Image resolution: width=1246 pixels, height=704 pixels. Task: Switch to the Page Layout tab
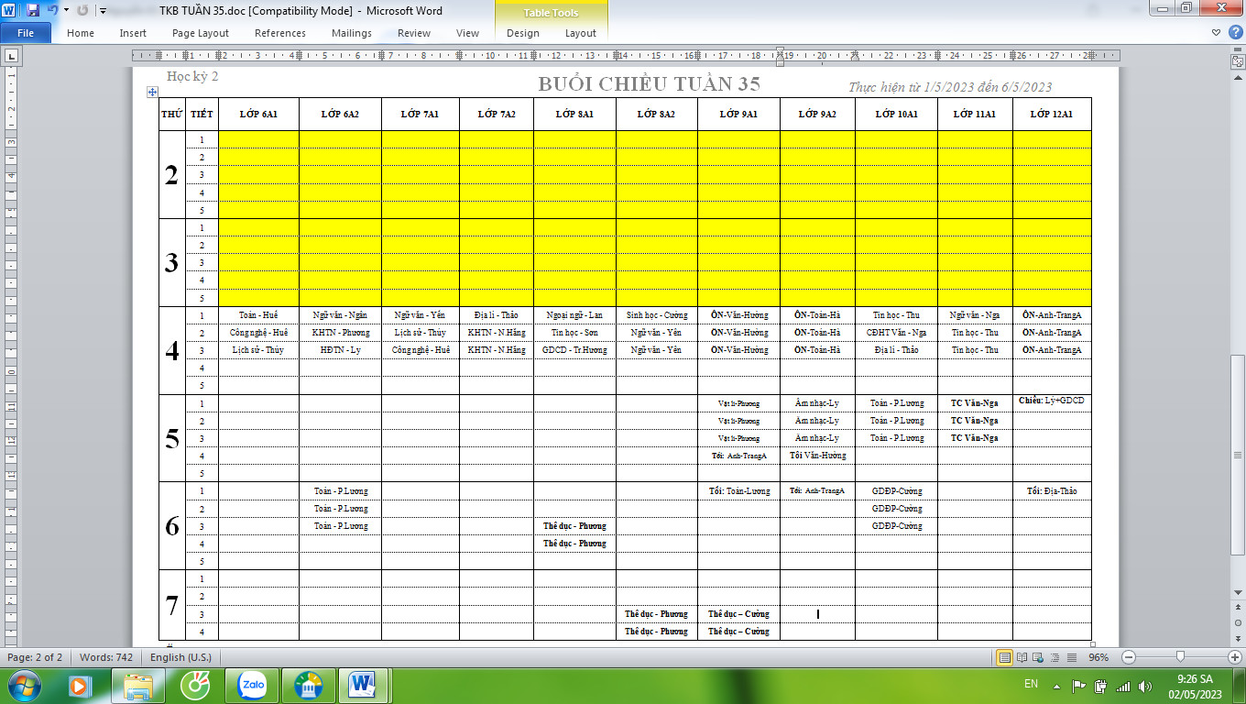[x=201, y=33]
